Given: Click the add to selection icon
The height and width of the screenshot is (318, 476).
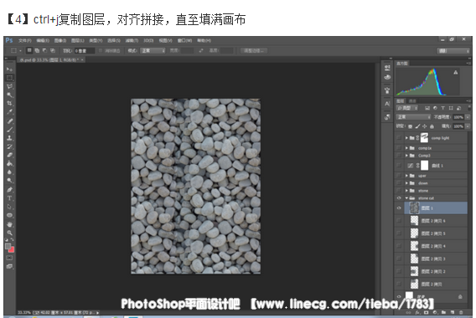Looking at the screenshot, I should click(x=37, y=50).
